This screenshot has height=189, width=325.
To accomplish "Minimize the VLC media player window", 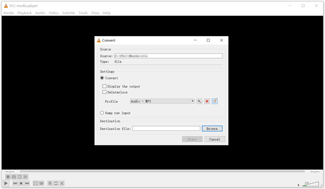I will pyautogui.click(x=290, y=6).
